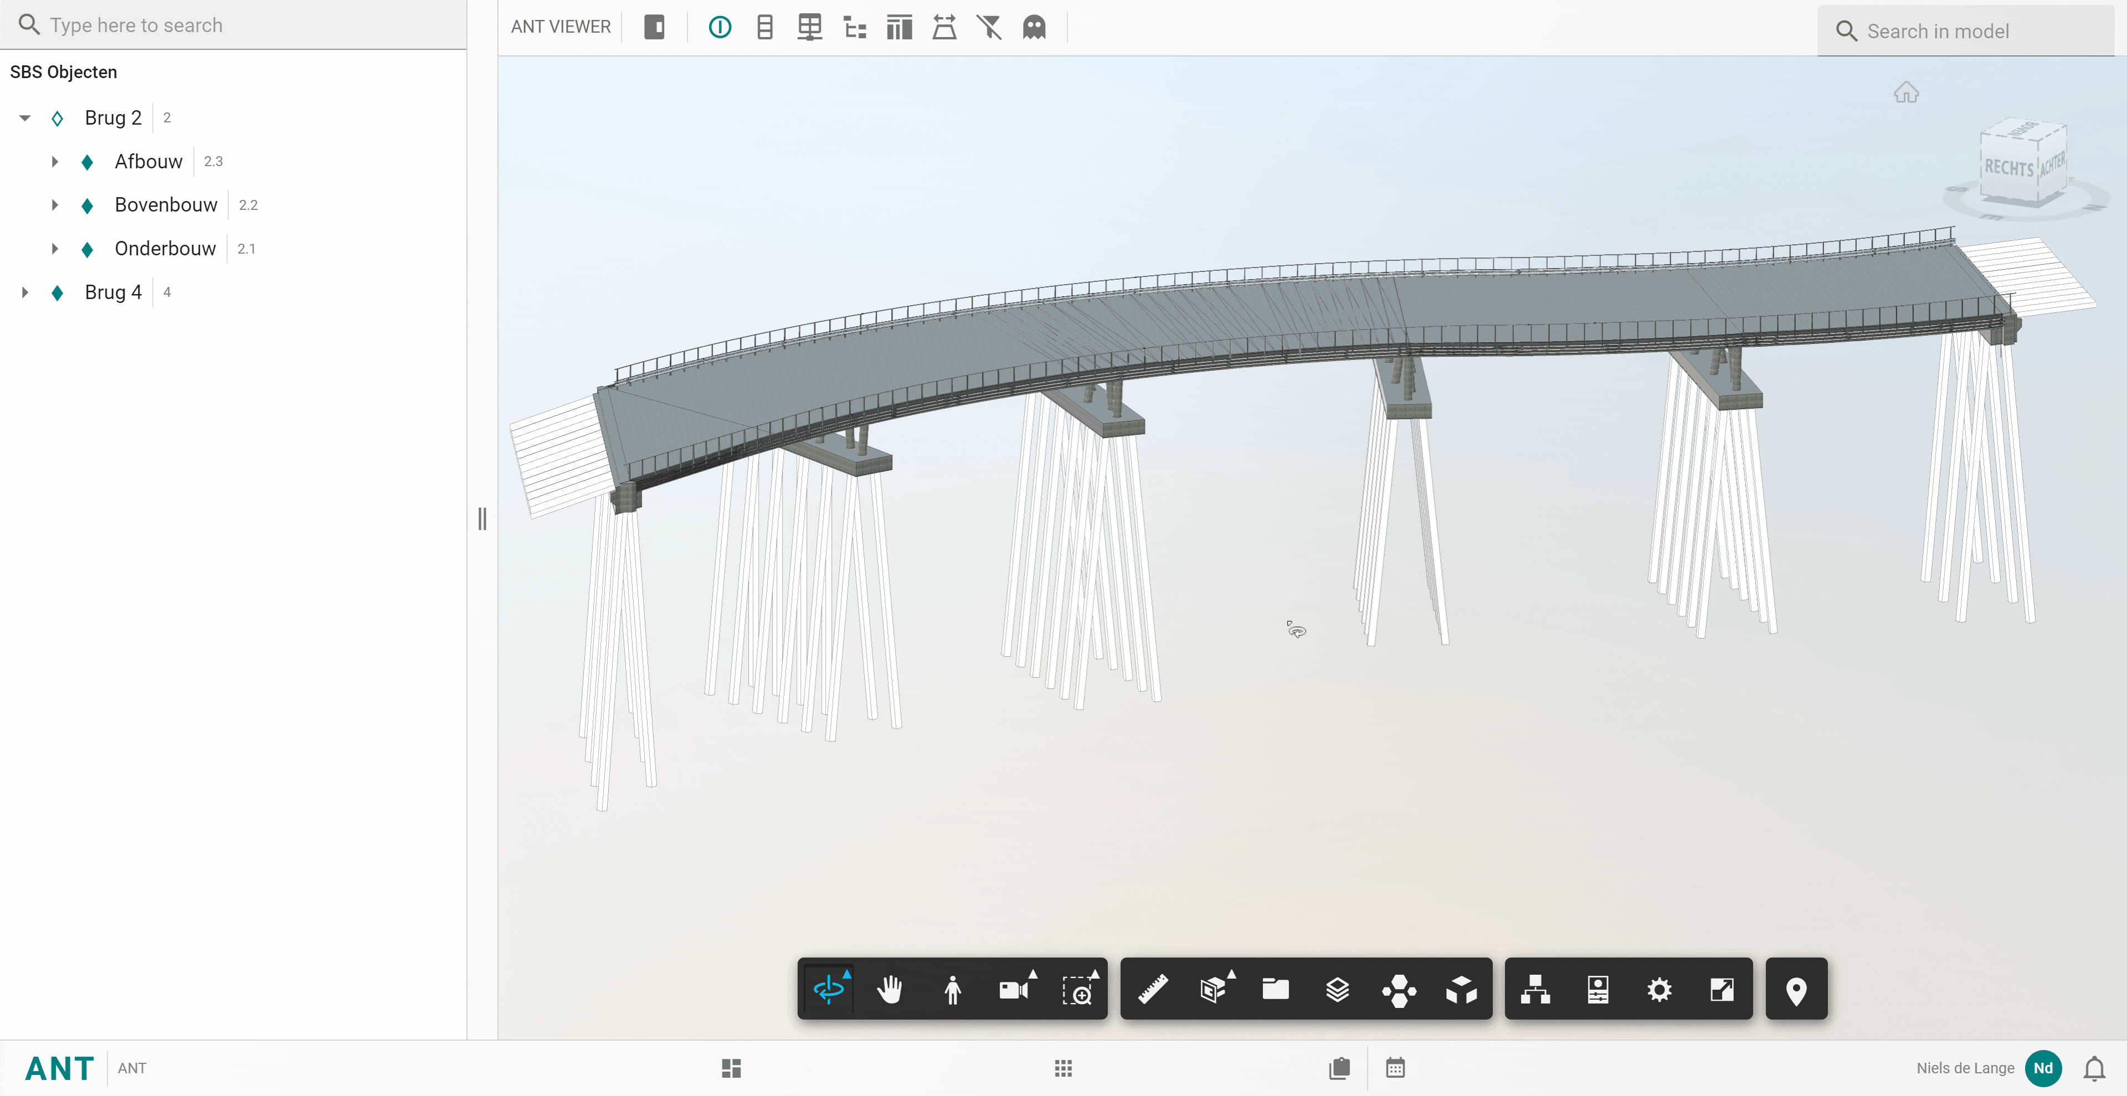The width and height of the screenshot is (2127, 1096).
Task: Click the camera tool icon
Action: point(1013,989)
